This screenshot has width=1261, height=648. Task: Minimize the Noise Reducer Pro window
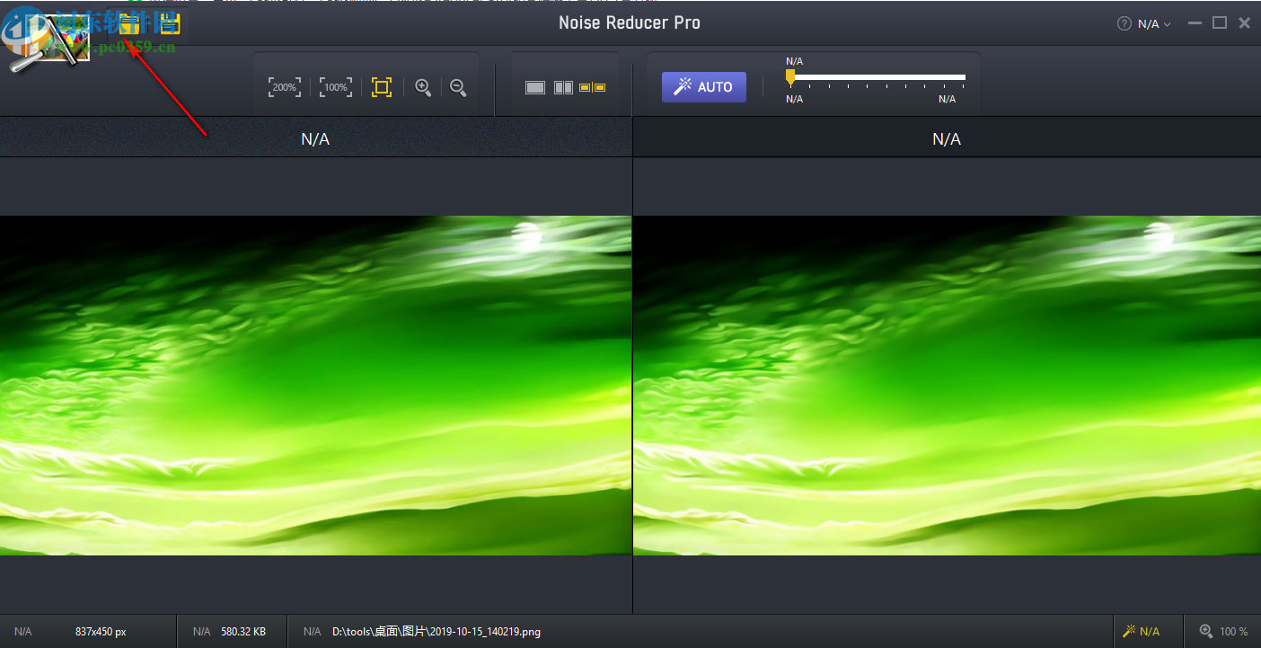coord(1195,23)
